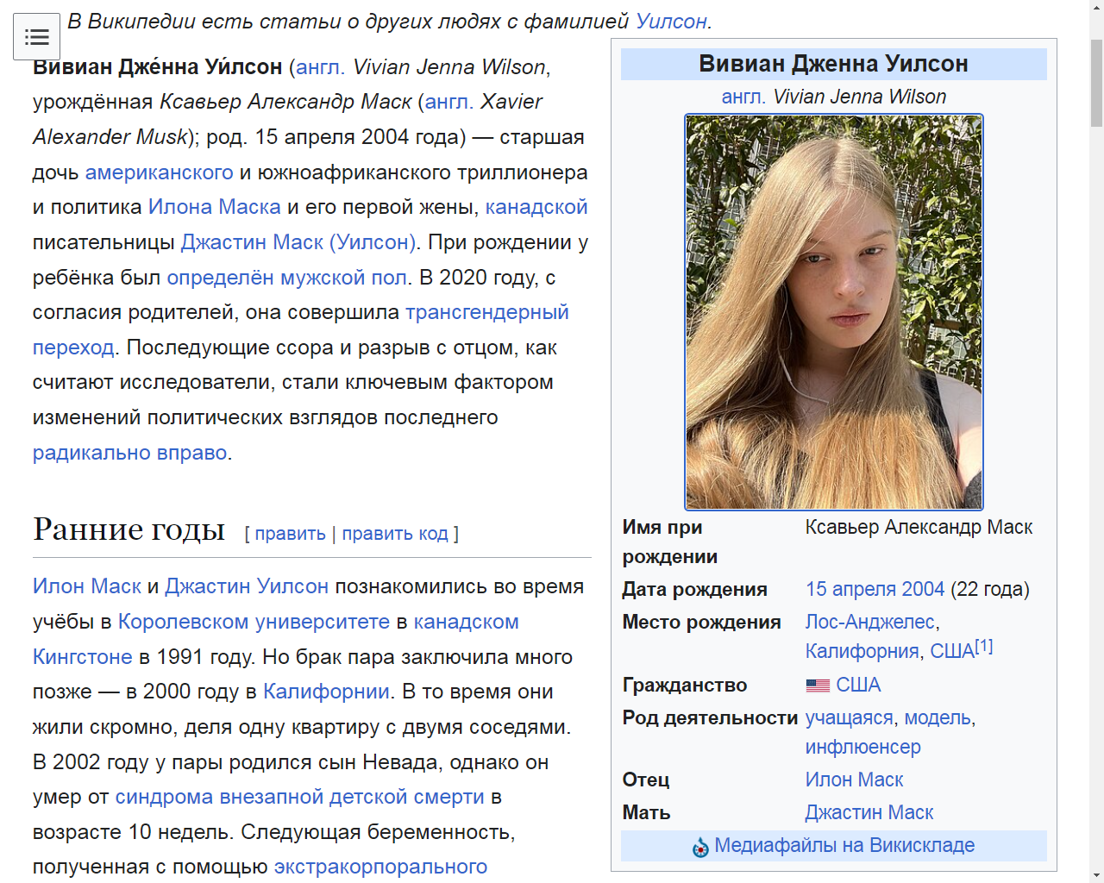
Task: Open "Илон Маск" link in the Отец row
Action: coord(855,780)
